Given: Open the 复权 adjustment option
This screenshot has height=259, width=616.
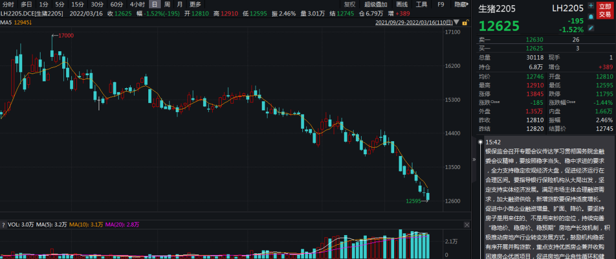Looking at the screenshot, I should pos(350,5).
